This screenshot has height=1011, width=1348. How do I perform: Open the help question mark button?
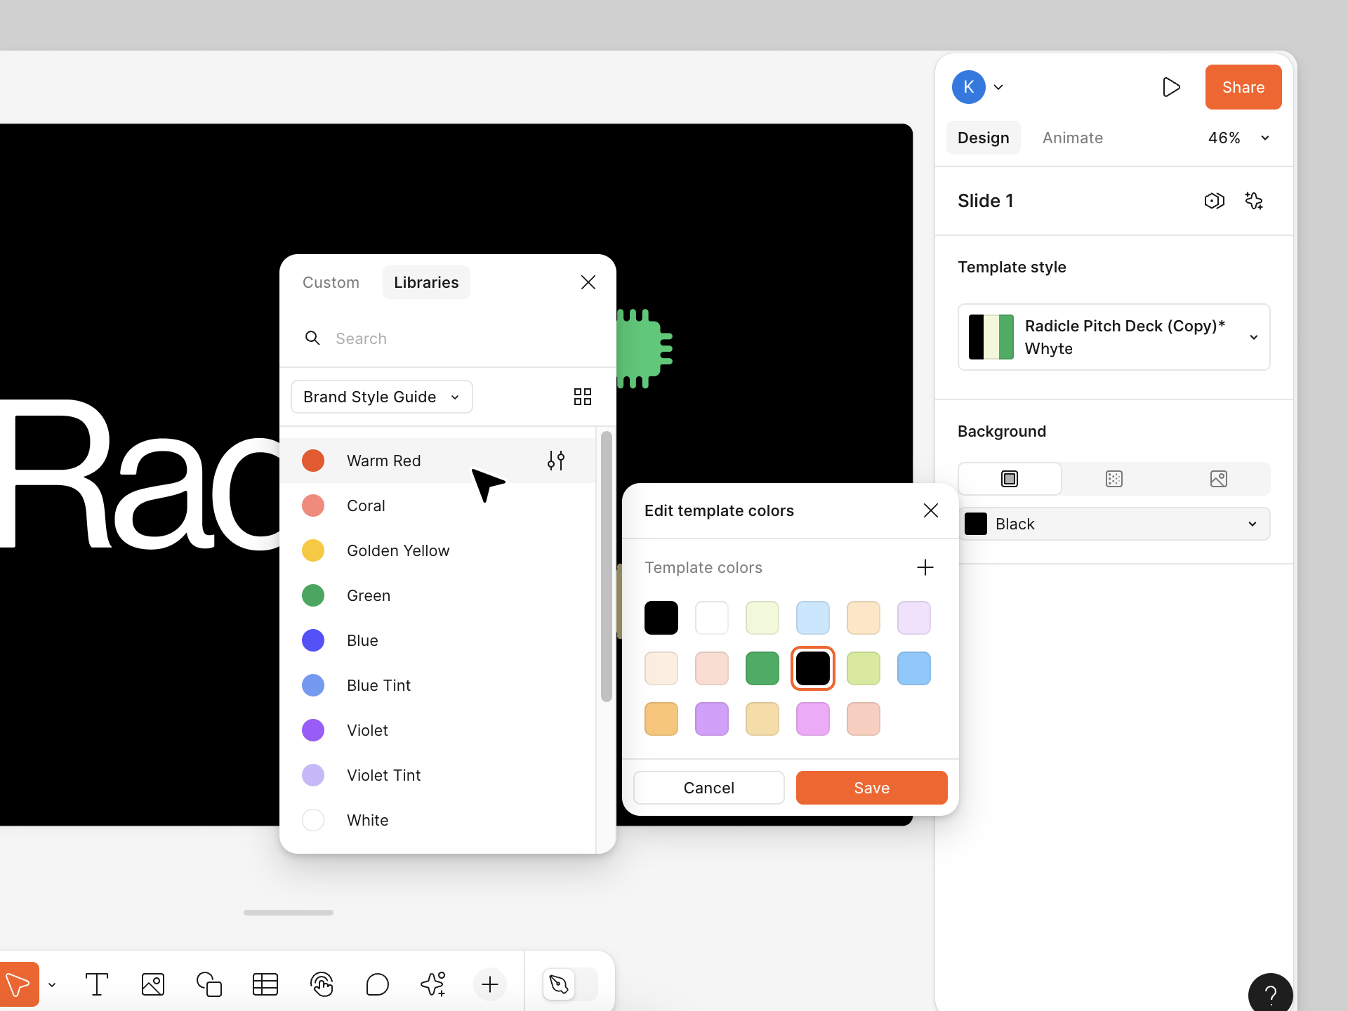click(1271, 994)
